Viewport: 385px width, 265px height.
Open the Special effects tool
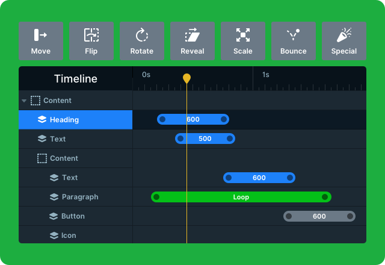pyautogui.click(x=344, y=41)
